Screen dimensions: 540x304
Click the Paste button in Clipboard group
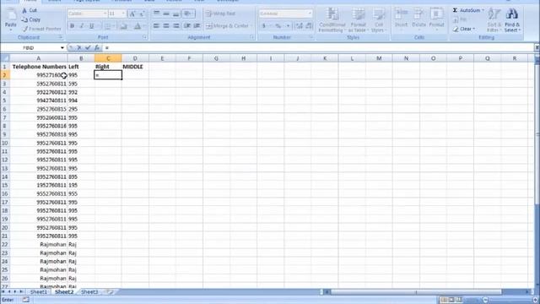(x=11, y=19)
